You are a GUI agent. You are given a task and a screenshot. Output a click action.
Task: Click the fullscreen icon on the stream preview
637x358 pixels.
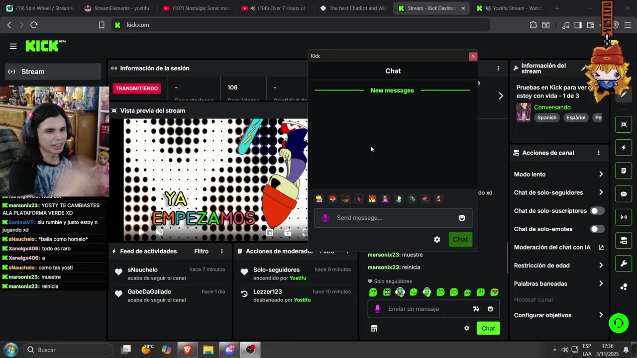(305, 232)
